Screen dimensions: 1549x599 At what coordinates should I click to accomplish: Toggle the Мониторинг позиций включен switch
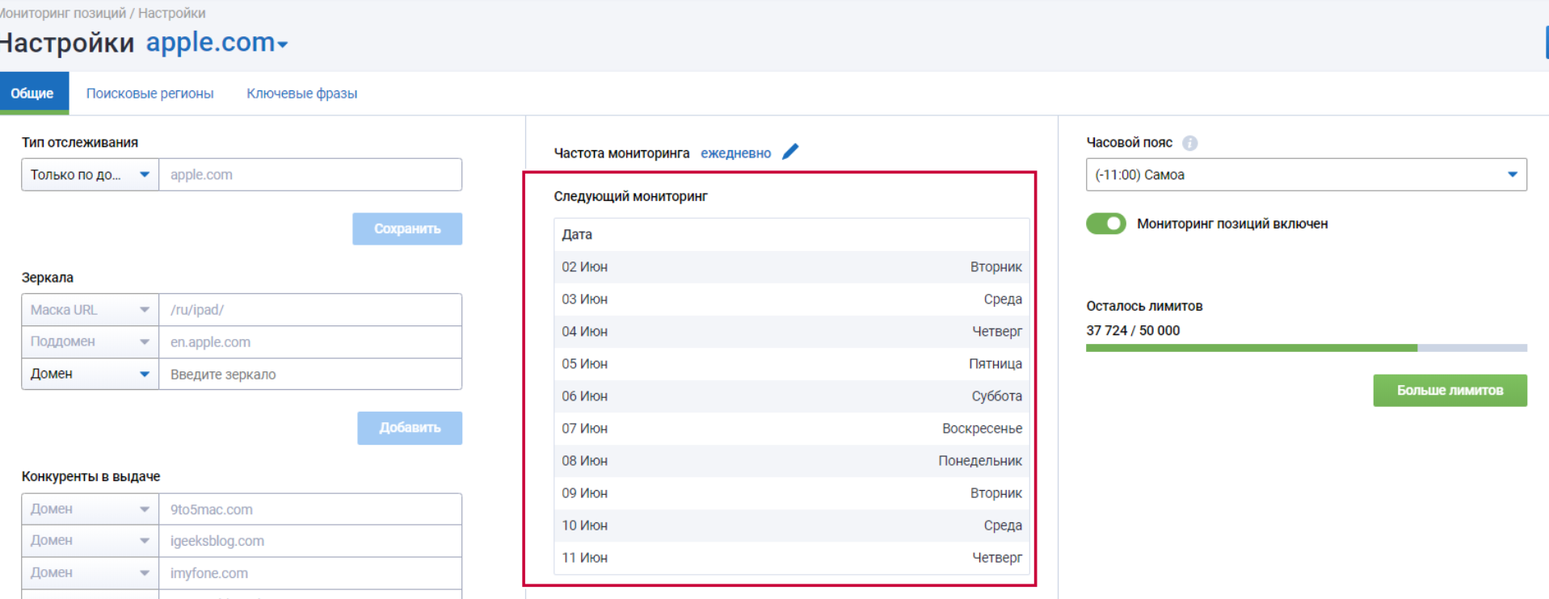tap(1106, 224)
